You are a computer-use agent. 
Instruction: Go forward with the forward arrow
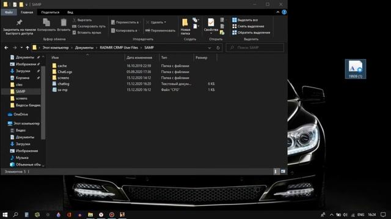[x=15, y=47]
